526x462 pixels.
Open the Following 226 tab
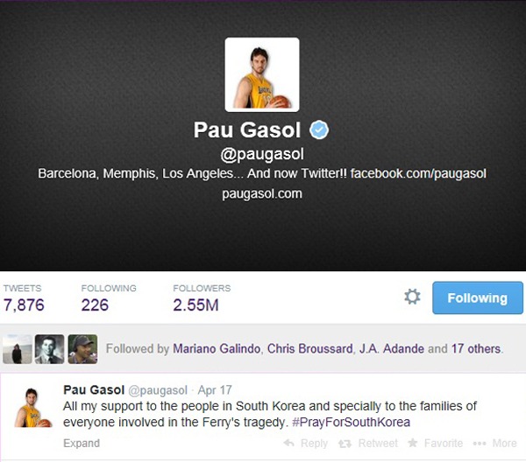[109, 298]
